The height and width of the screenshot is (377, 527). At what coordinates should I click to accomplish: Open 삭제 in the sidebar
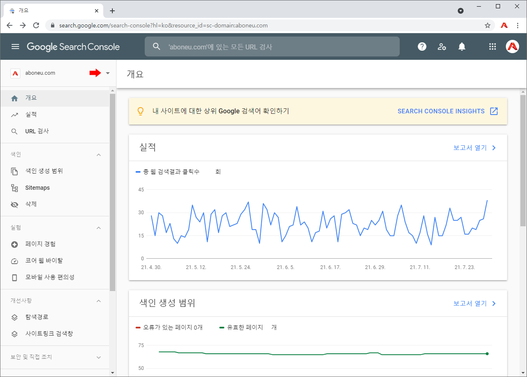[55, 204]
